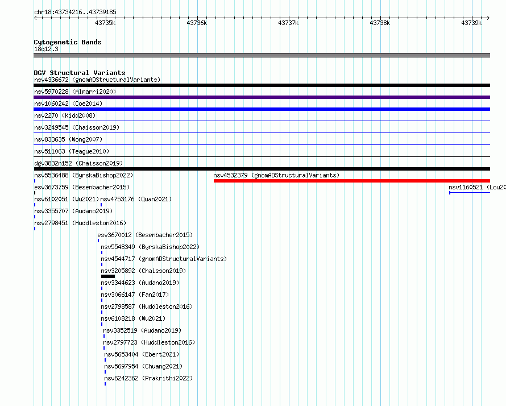This screenshot has width=506, height=406.
Task: Click the 43736k ruler tick label
Action: [x=197, y=23]
